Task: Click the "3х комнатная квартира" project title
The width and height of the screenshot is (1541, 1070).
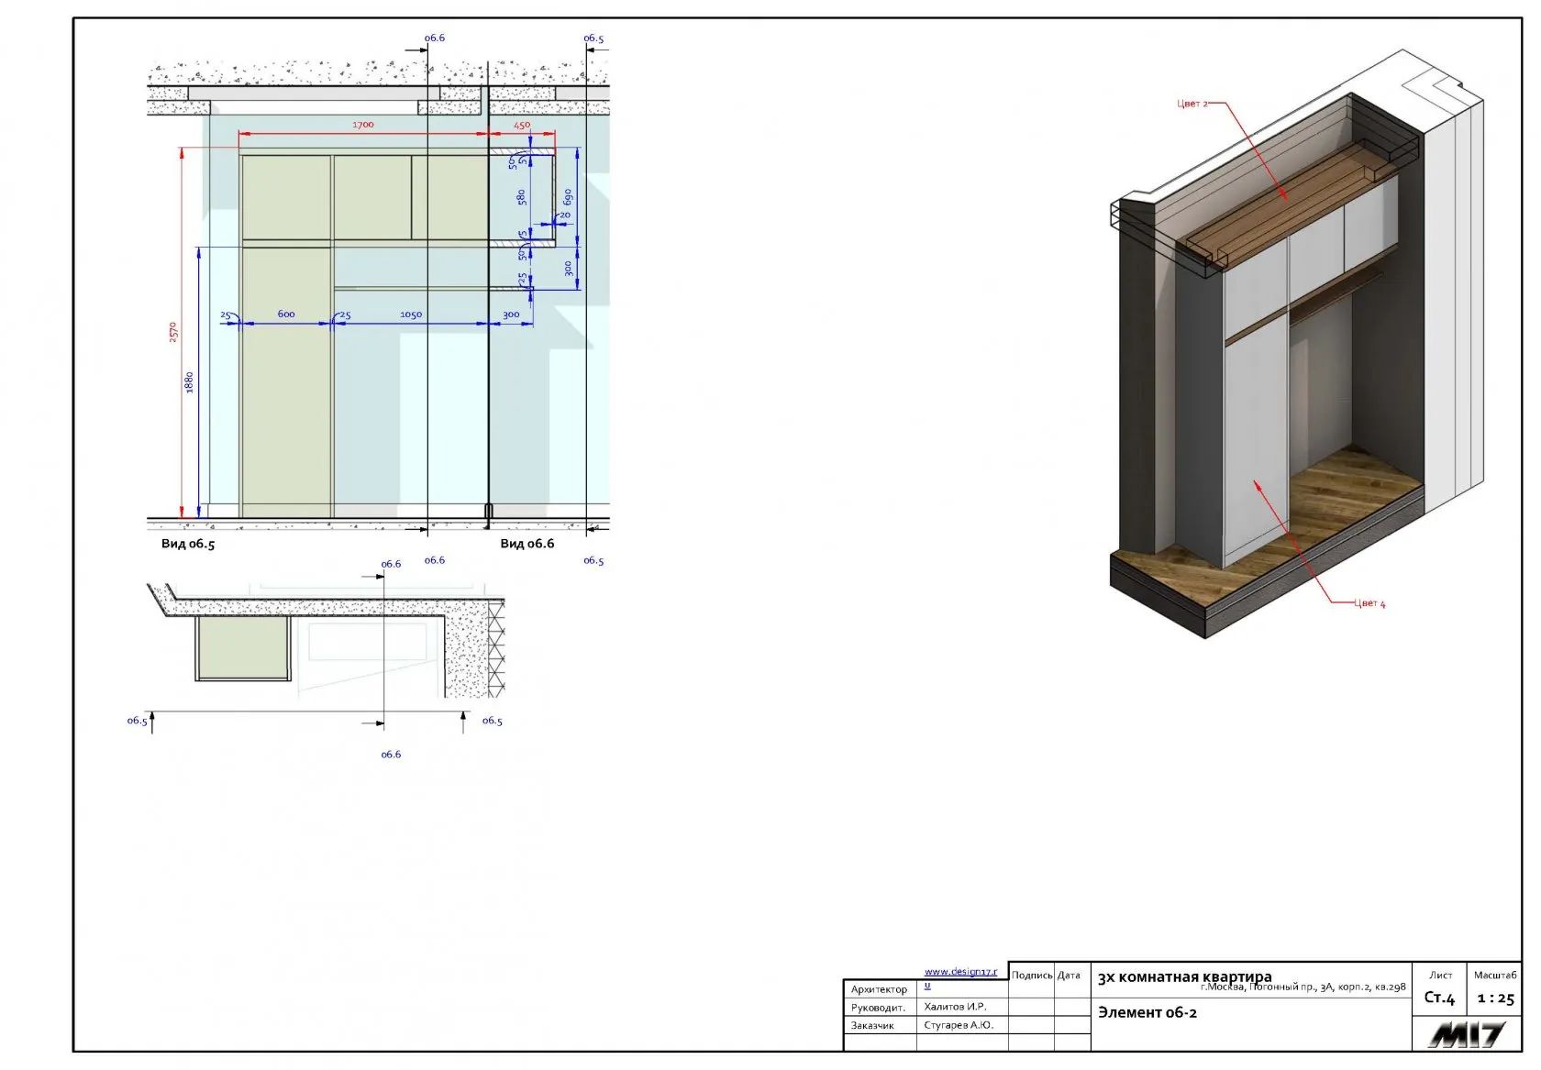Action: [x=1184, y=977]
